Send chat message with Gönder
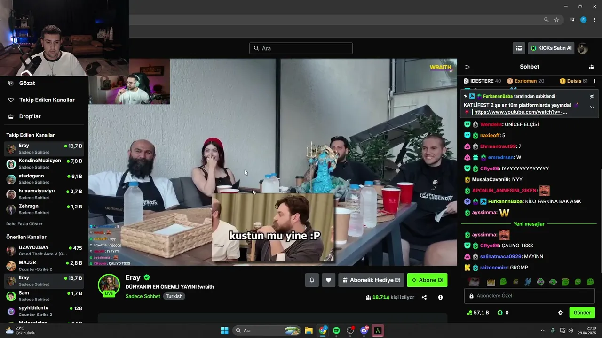The image size is (602, 338). click(x=582, y=313)
